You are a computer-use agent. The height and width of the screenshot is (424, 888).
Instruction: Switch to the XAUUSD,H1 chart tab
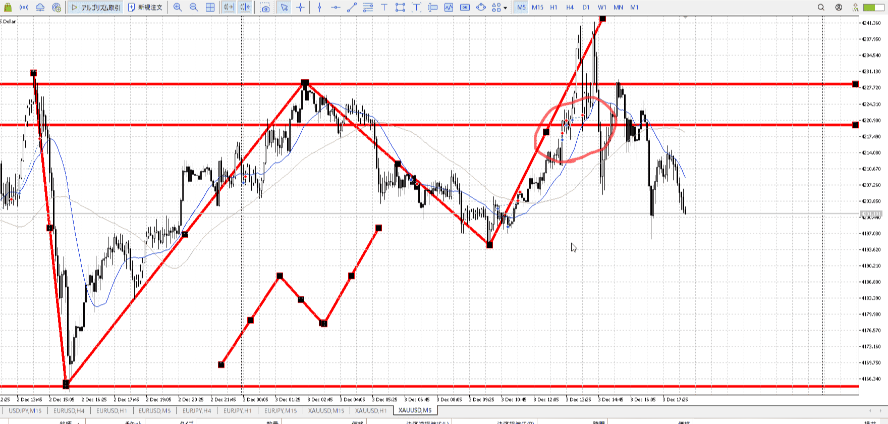point(371,410)
